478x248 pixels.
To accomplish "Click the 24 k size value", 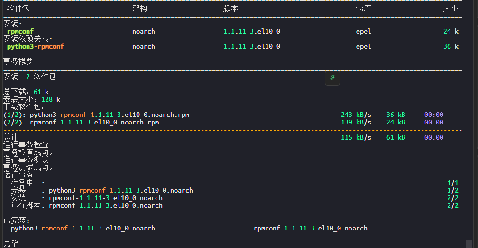I will (451, 31).
